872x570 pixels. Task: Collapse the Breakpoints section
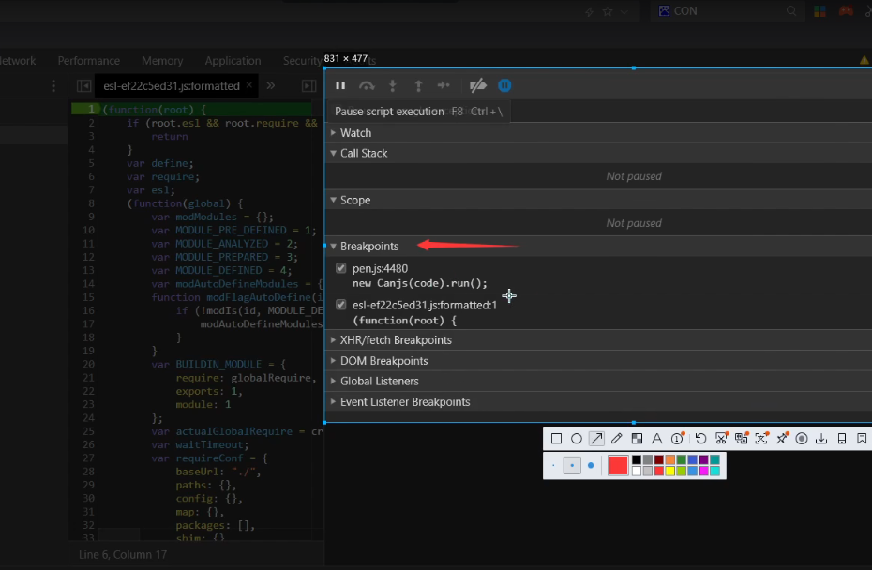click(368, 247)
